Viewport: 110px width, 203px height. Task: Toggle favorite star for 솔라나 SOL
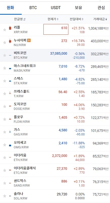[5, 196]
